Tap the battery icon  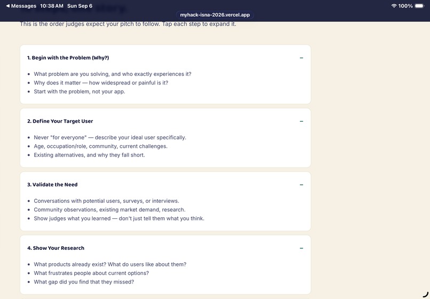point(419,6)
